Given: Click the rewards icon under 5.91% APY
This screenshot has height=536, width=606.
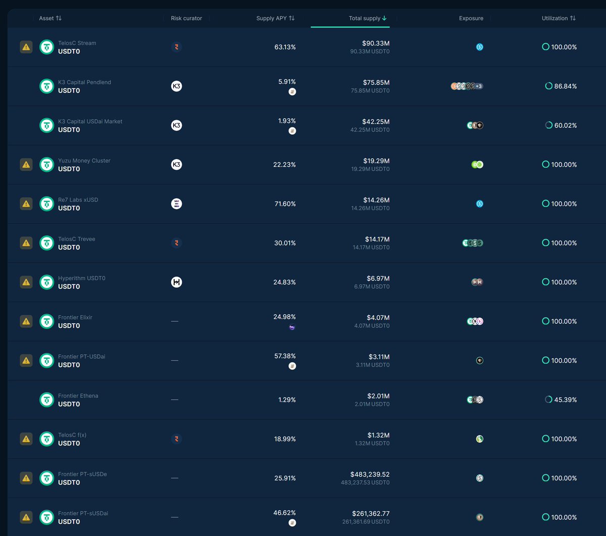Looking at the screenshot, I should tap(292, 92).
